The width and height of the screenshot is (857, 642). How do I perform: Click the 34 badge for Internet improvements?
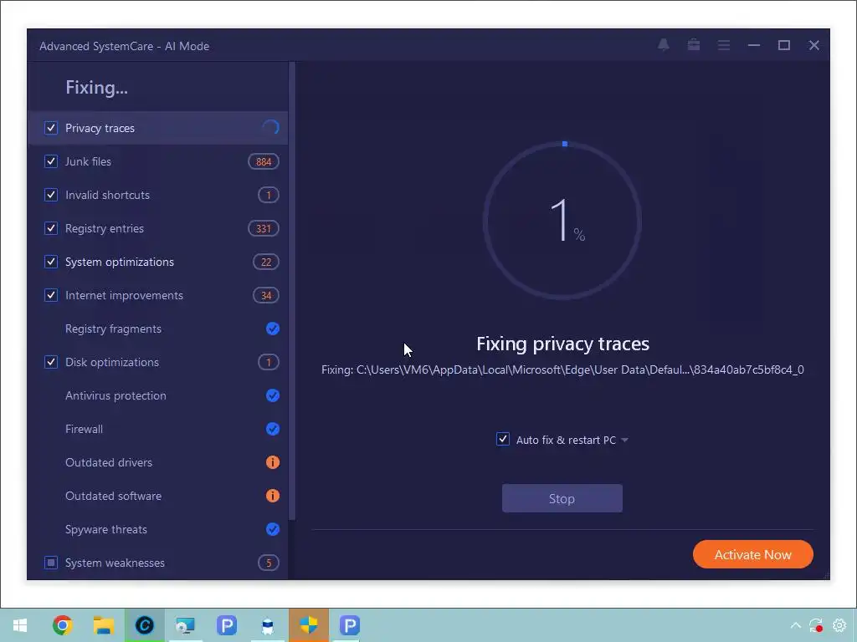[266, 295]
